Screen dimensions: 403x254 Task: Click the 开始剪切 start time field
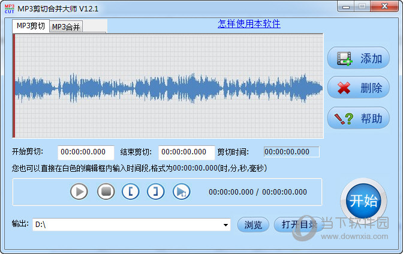[x=86, y=152]
